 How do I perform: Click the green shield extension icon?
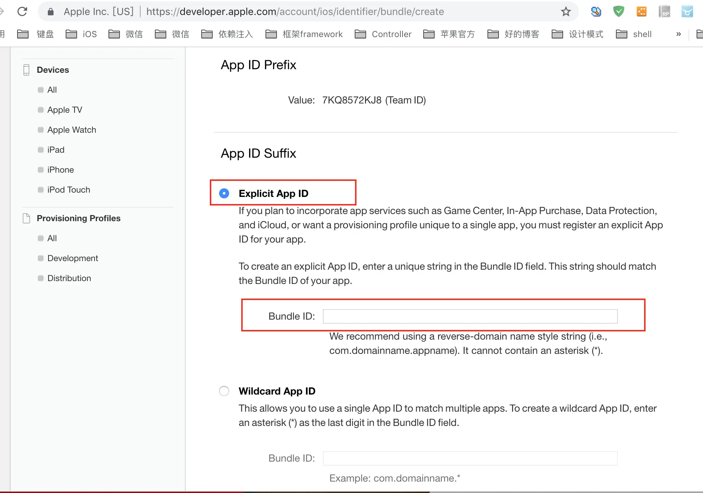click(618, 12)
